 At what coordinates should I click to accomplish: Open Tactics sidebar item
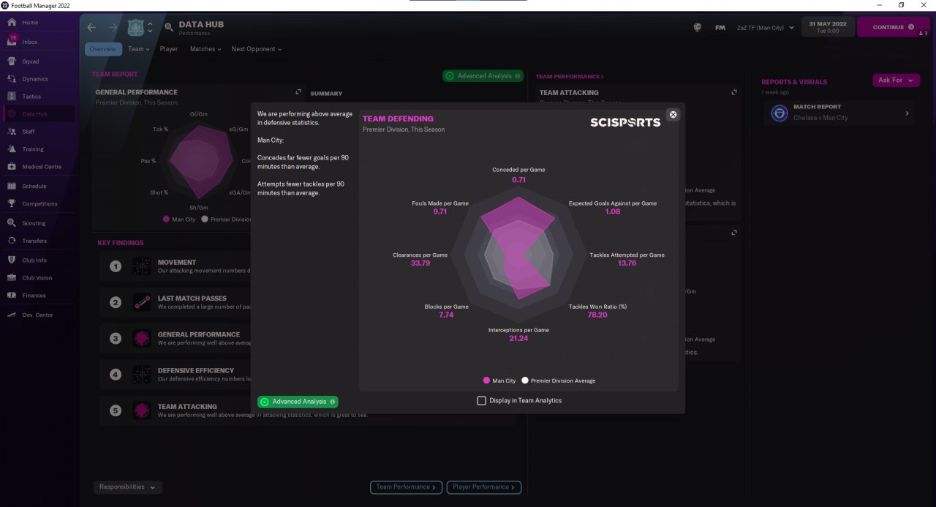click(x=31, y=97)
